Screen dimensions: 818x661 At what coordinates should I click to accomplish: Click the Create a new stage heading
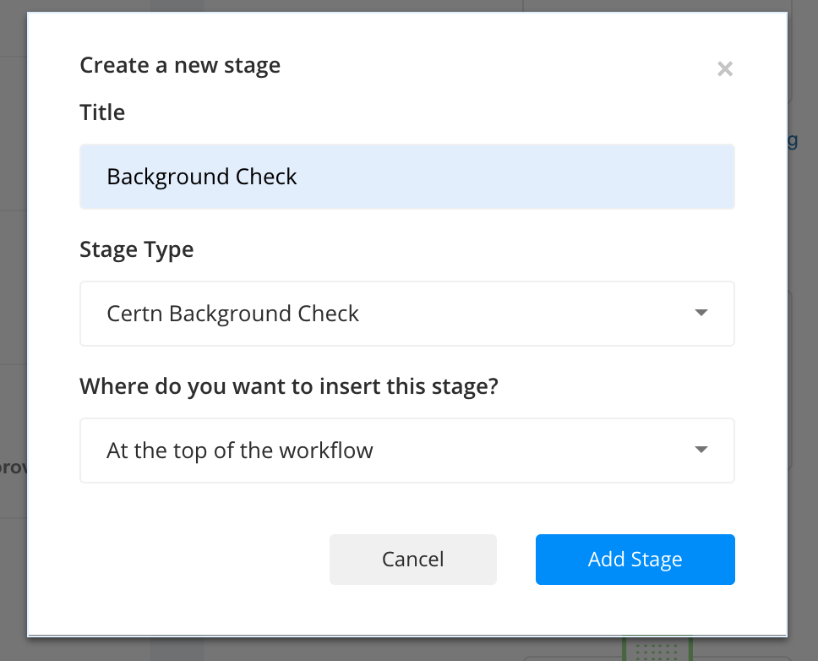click(x=179, y=65)
